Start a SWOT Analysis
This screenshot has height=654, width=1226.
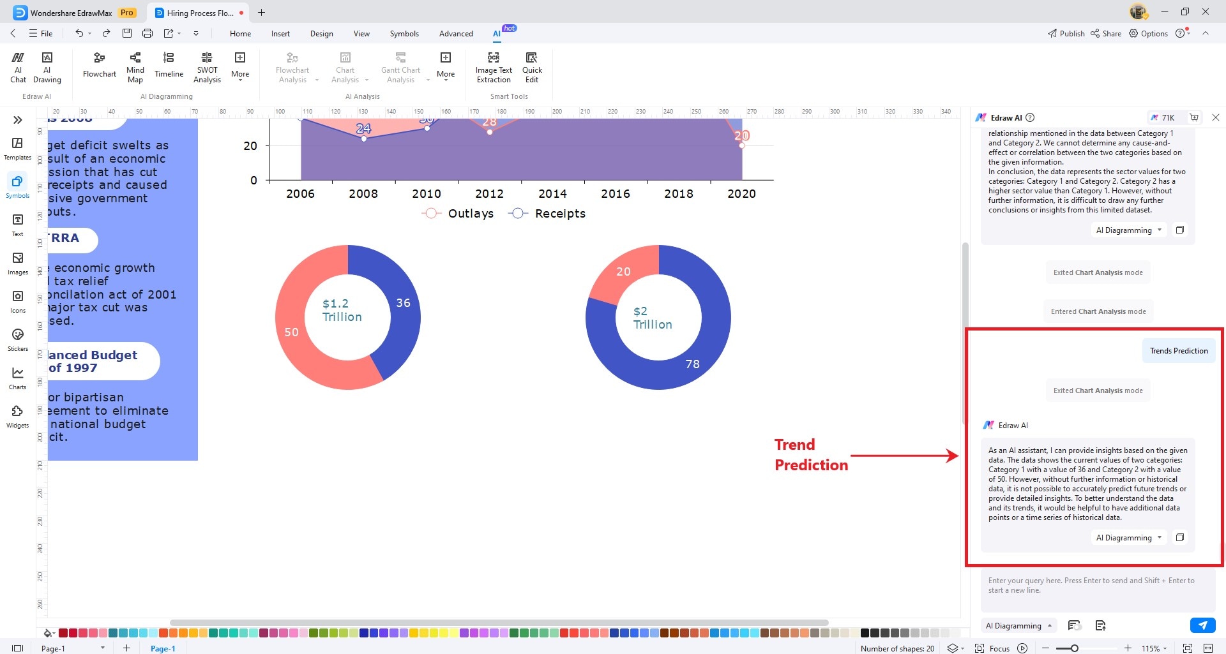click(x=207, y=68)
